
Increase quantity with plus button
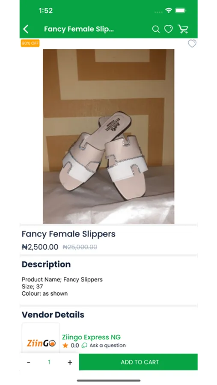tap(70, 362)
